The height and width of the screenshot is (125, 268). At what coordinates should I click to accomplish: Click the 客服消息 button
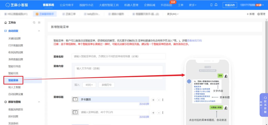[x=230, y=5]
